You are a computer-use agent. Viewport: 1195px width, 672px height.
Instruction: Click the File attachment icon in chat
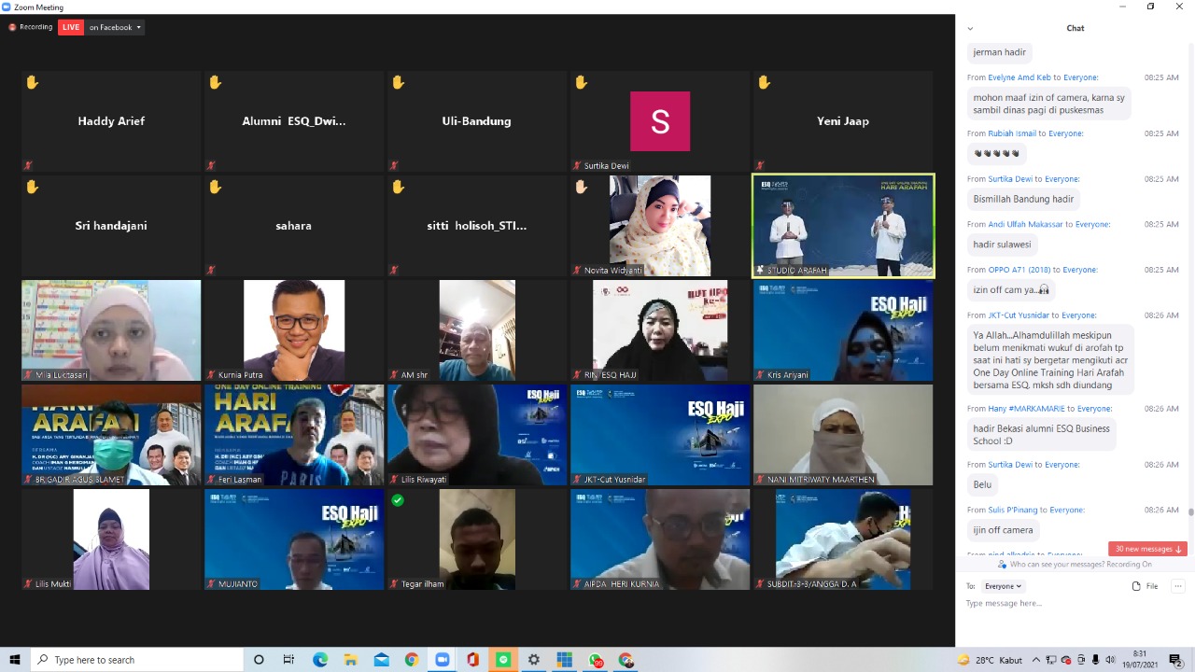1136,586
